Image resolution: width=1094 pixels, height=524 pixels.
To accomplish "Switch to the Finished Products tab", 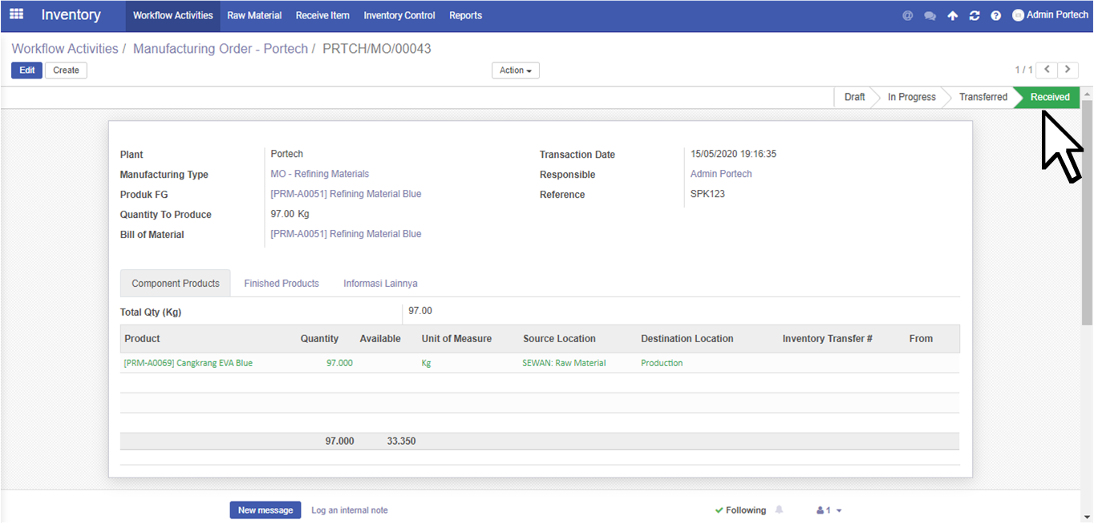I will click(282, 284).
